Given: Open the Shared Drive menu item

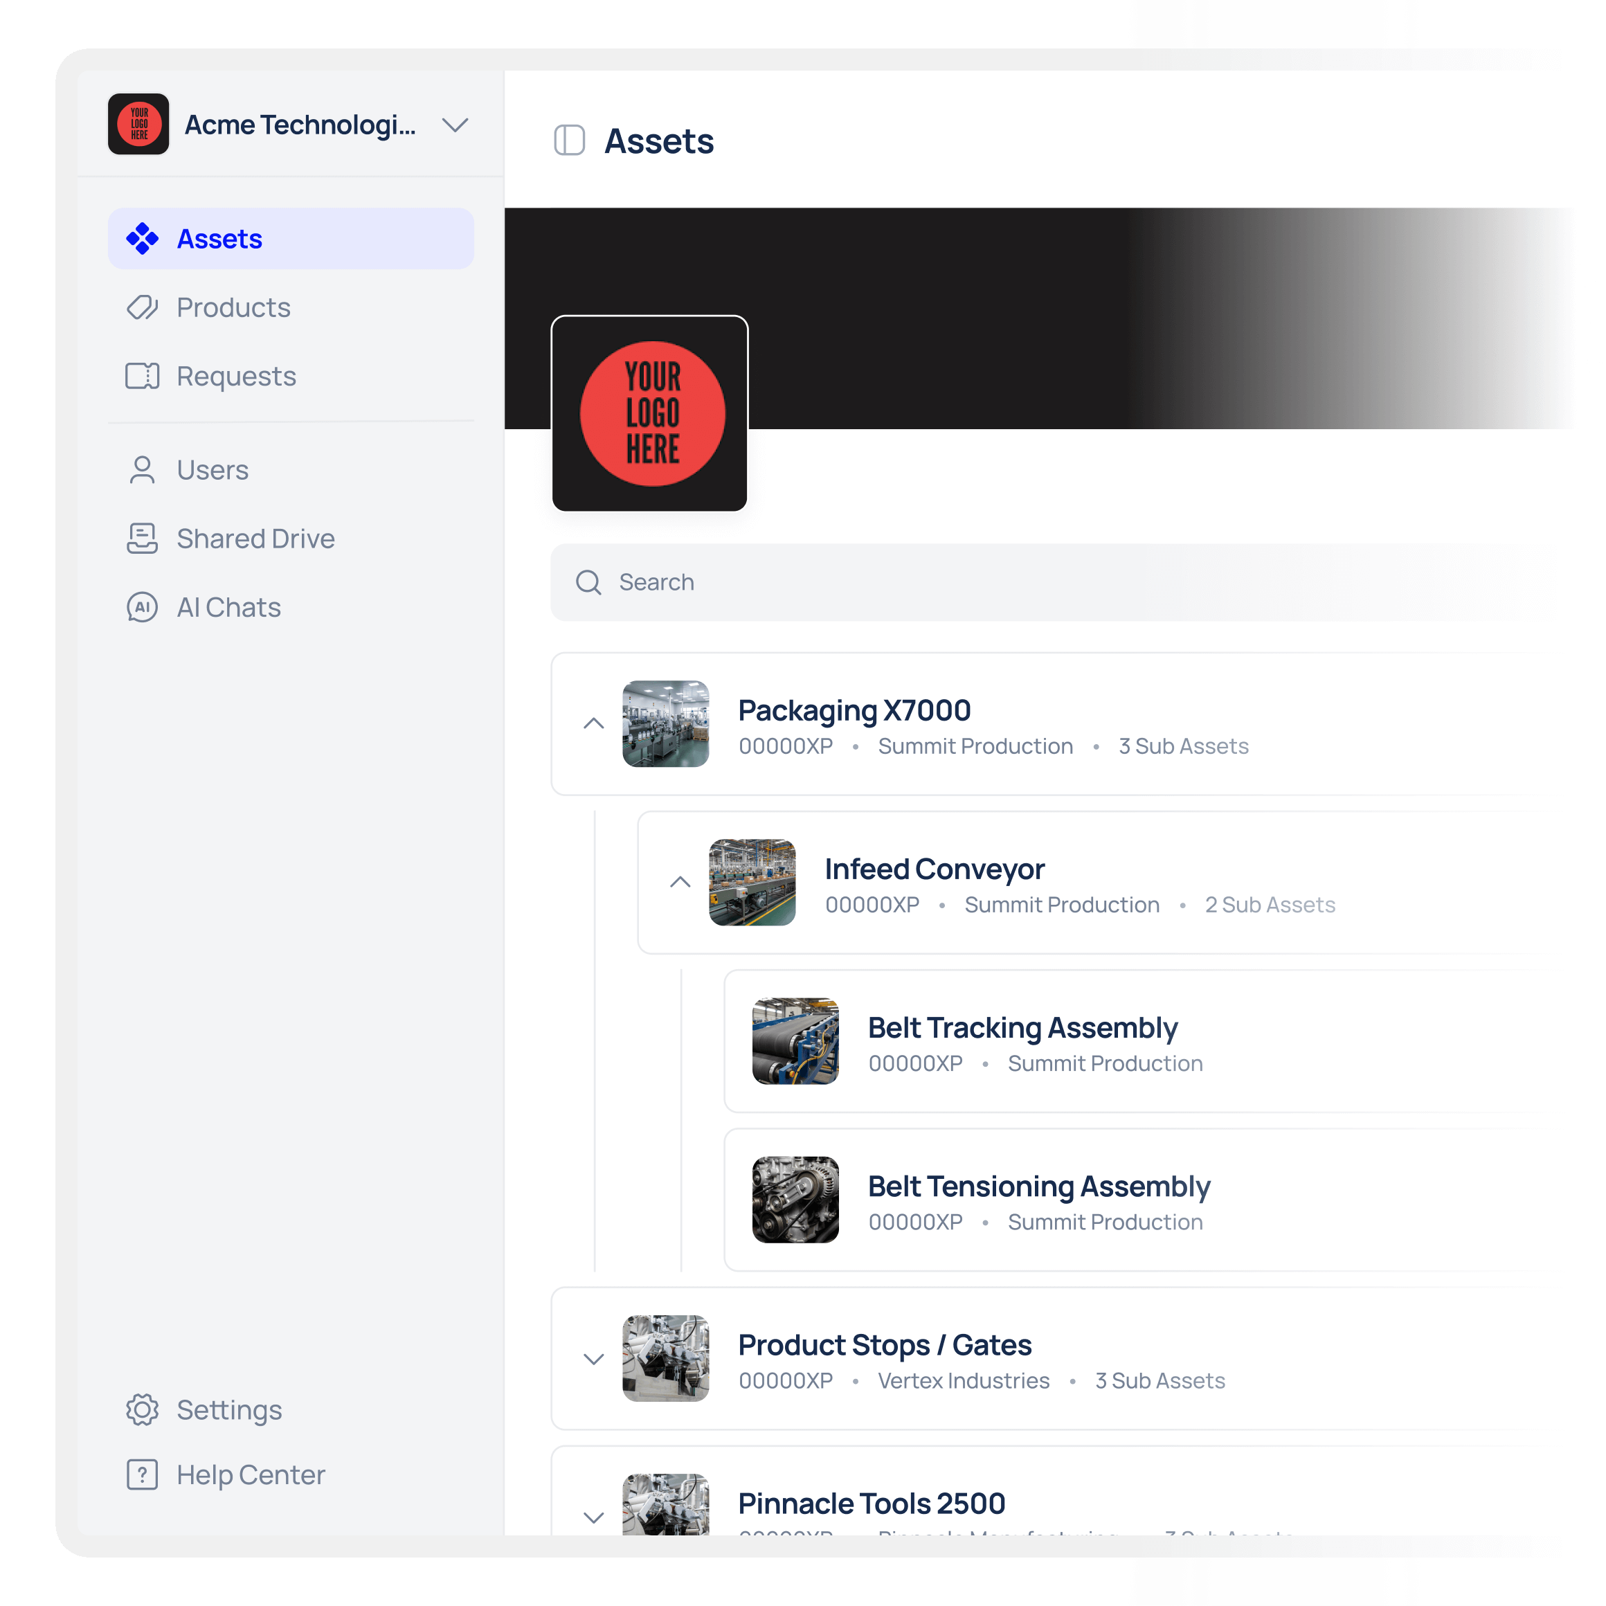Looking at the screenshot, I should tap(255, 539).
